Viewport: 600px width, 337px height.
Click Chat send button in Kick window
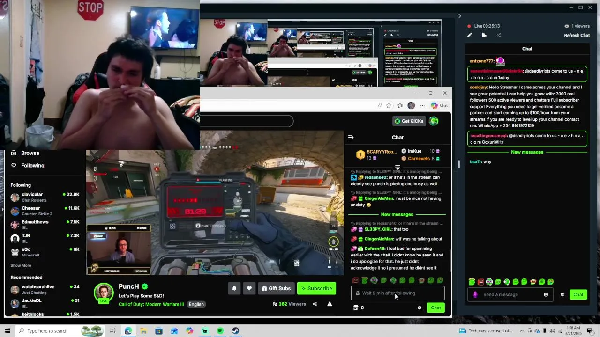436,308
